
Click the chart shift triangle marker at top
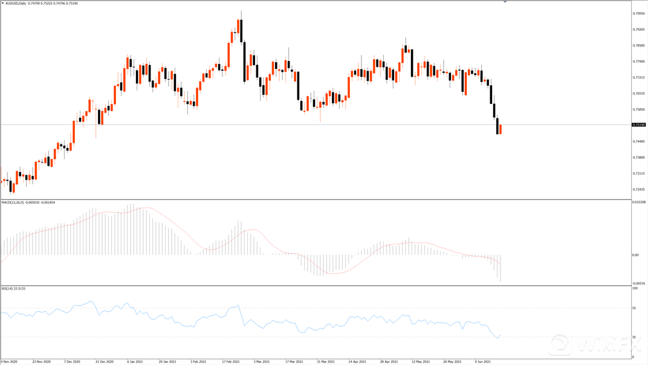505,2
